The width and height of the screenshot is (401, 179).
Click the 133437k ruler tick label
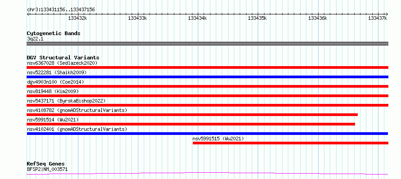378,18
